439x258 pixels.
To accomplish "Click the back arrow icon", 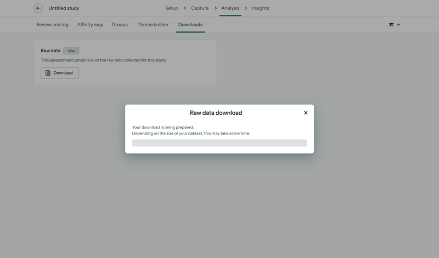I will coord(38,8).
